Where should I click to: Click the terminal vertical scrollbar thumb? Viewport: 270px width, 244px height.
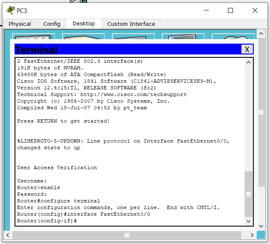[x=248, y=194]
